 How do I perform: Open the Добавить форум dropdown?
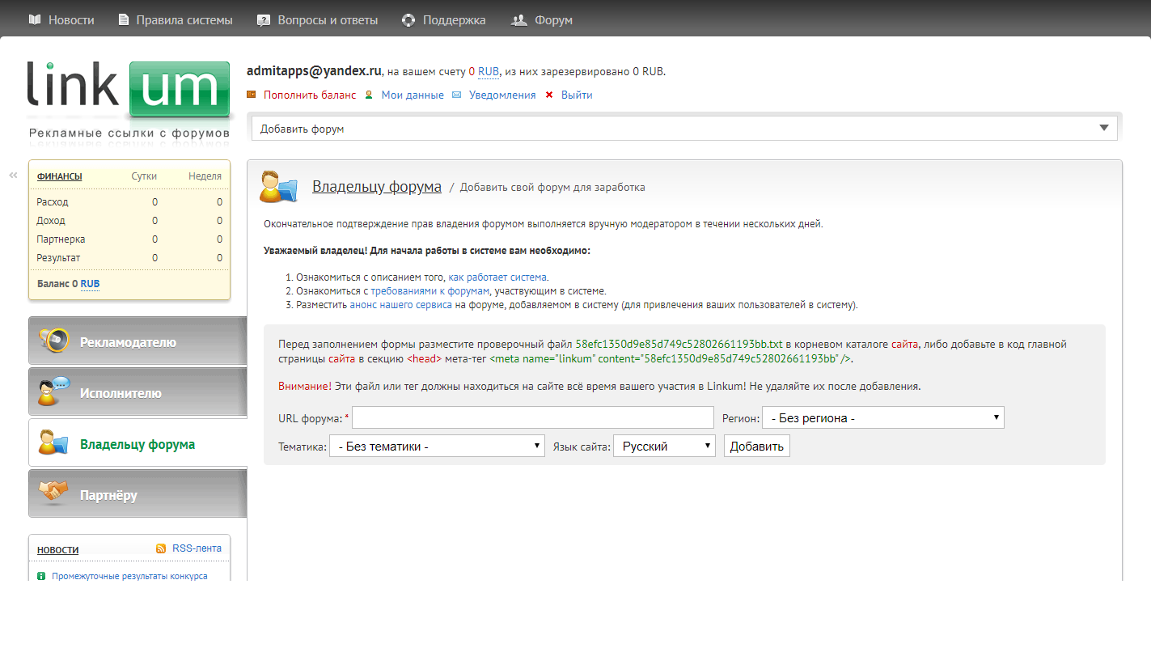tap(684, 129)
